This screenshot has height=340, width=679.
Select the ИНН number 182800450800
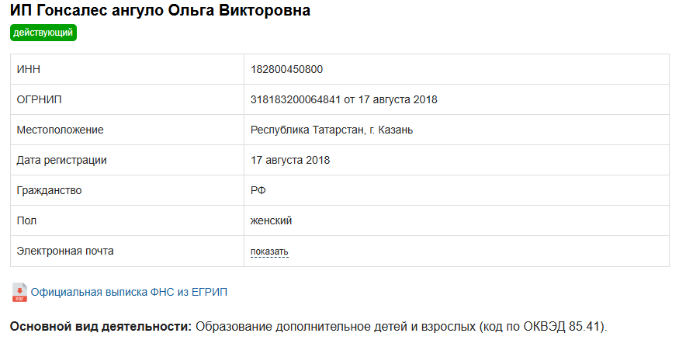[x=286, y=69]
